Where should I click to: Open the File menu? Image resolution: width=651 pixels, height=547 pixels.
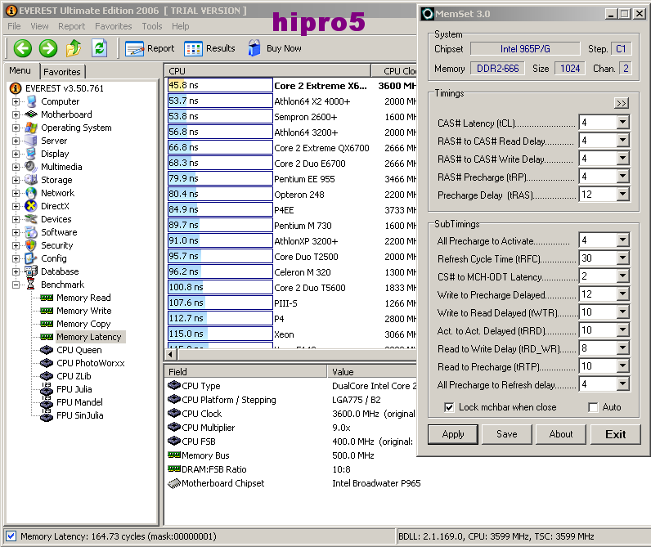click(x=14, y=26)
